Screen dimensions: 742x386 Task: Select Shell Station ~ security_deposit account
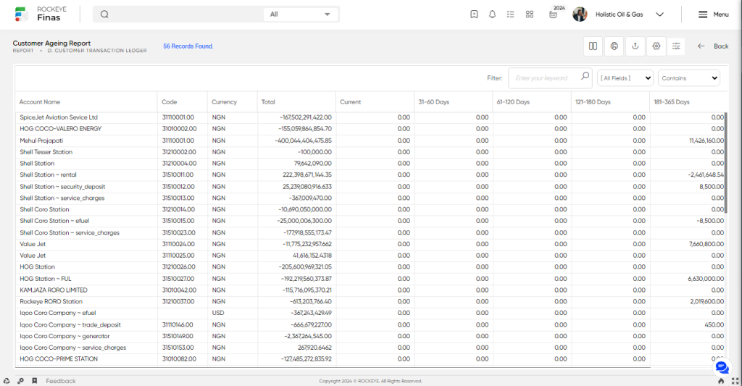pyautogui.click(x=62, y=186)
